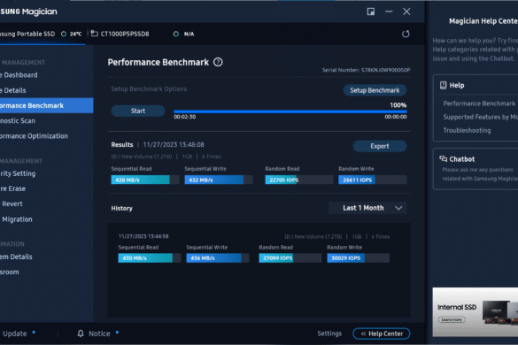Collapse the Help Center panel button

(382, 333)
